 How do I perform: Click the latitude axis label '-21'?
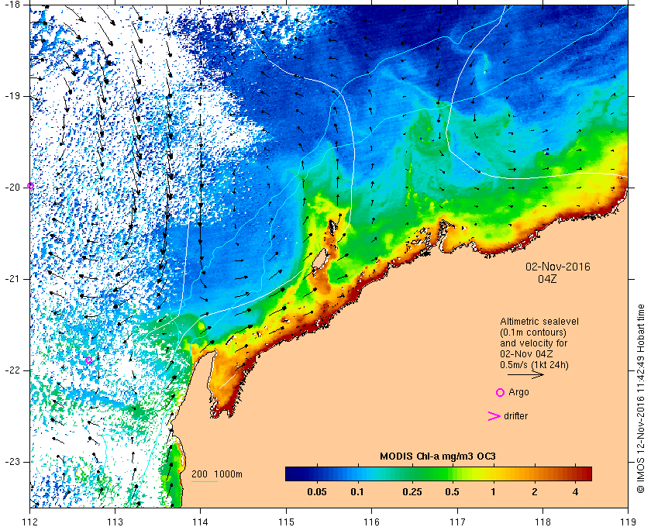(12, 279)
